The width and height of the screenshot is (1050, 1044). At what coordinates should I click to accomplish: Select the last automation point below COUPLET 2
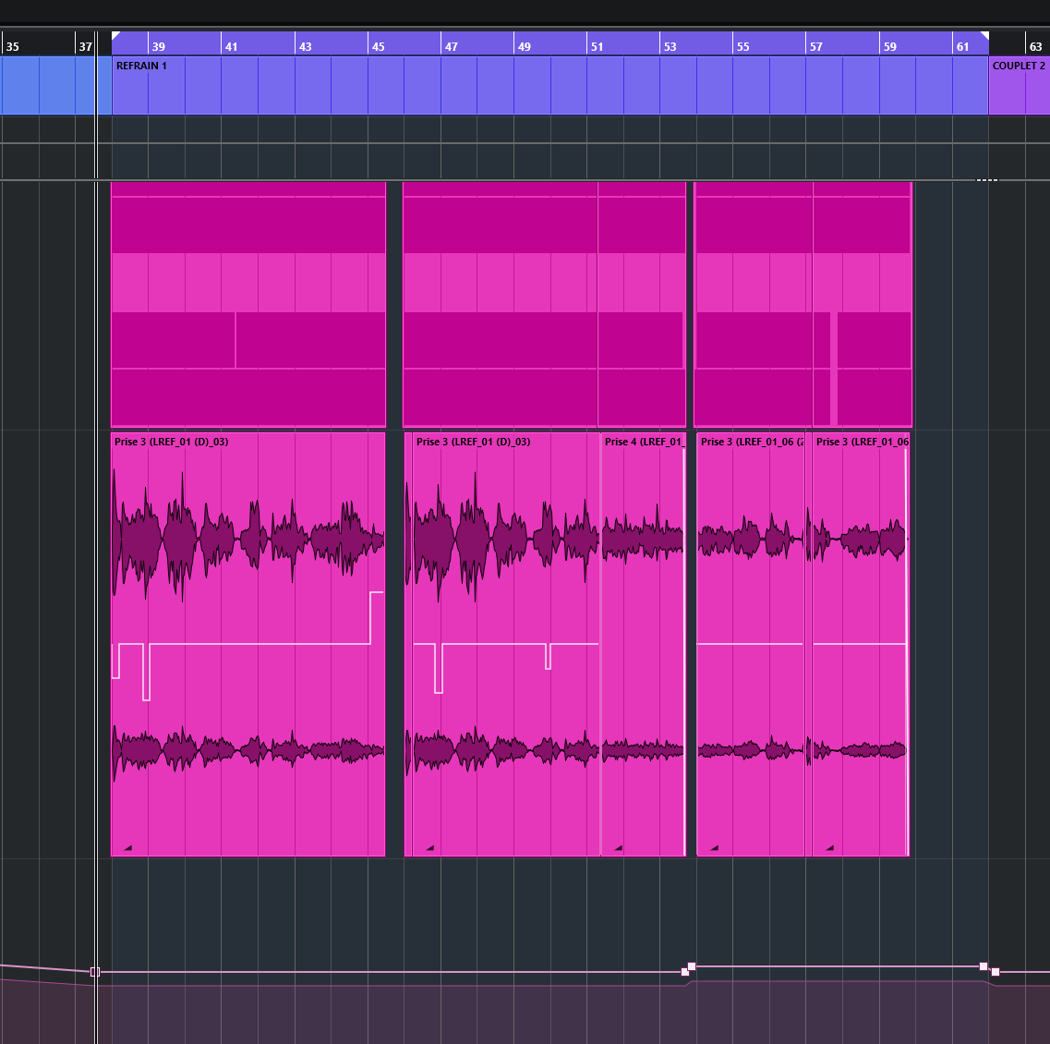(996, 972)
